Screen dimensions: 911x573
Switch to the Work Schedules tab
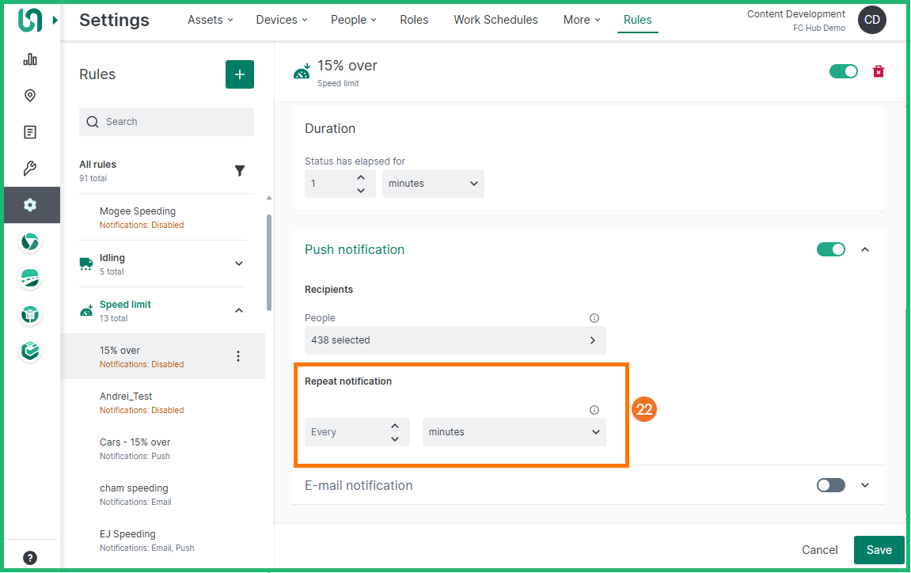point(495,20)
